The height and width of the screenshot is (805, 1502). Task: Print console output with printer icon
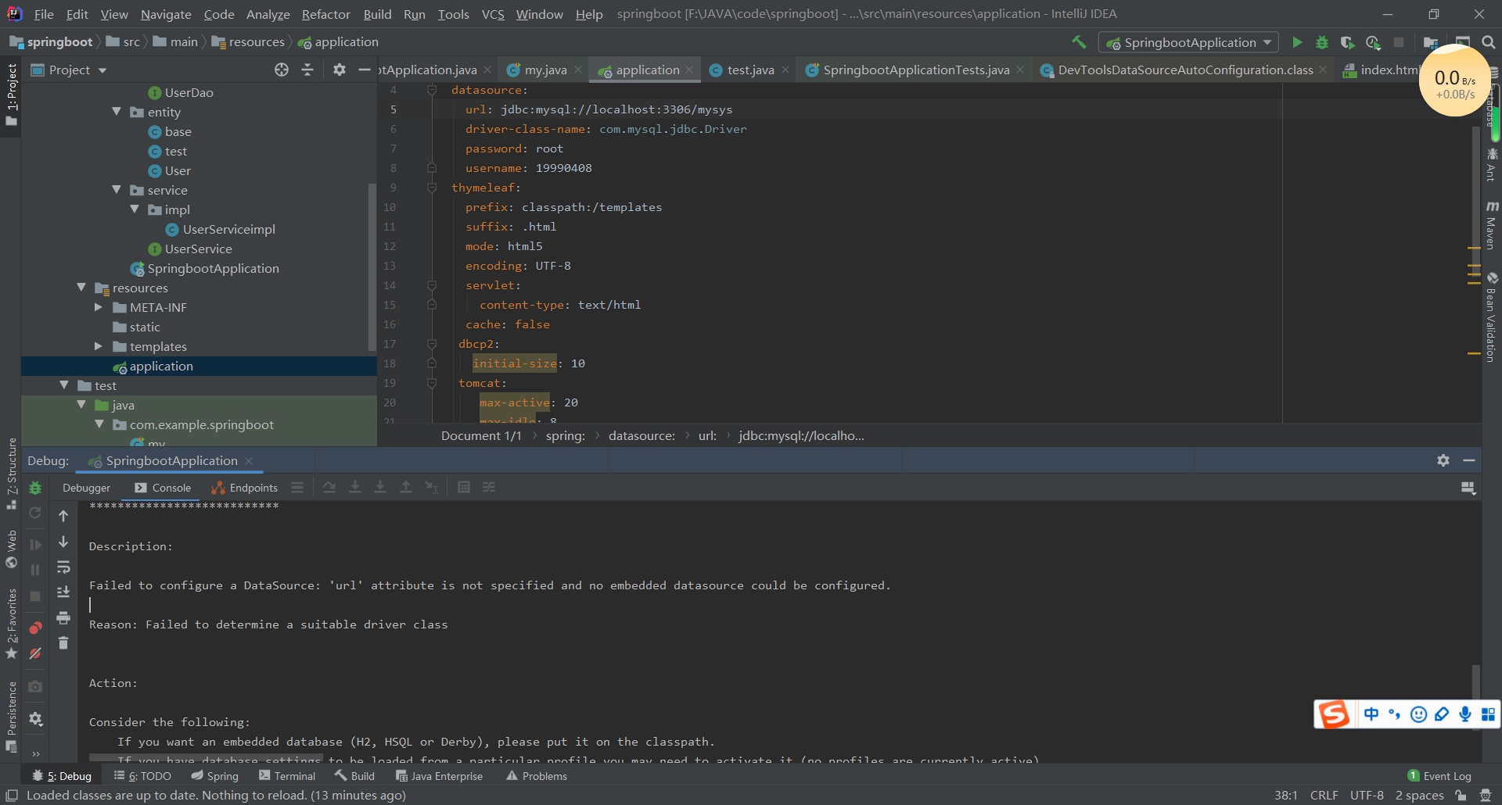[63, 617]
